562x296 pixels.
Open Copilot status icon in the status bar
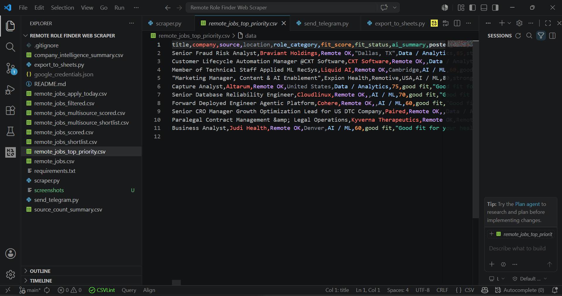coord(485,290)
